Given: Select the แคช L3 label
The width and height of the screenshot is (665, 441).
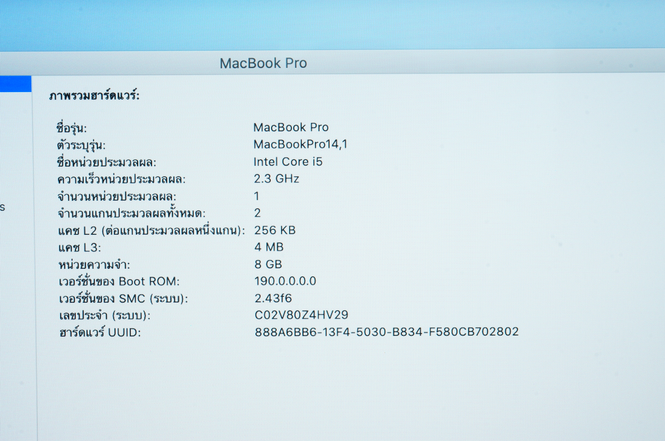Looking at the screenshot, I should [80, 248].
